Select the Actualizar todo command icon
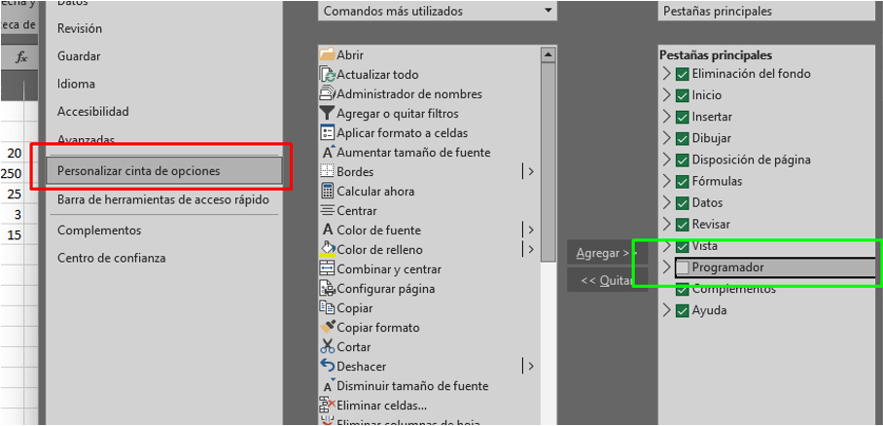The width and height of the screenshot is (883, 426). pyautogui.click(x=328, y=75)
